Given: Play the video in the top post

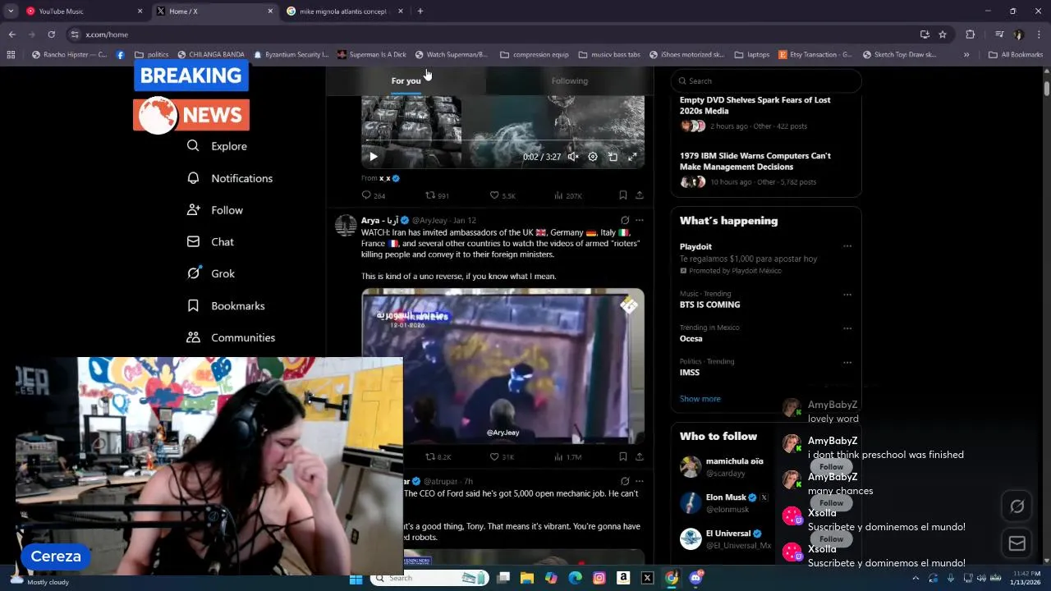Looking at the screenshot, I should 373,157.
